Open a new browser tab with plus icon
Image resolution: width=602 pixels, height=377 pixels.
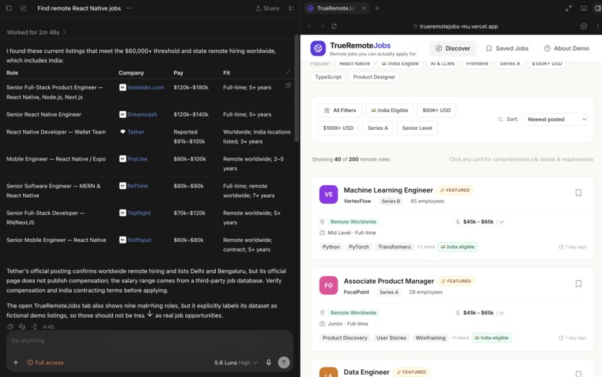click(377, 8)
